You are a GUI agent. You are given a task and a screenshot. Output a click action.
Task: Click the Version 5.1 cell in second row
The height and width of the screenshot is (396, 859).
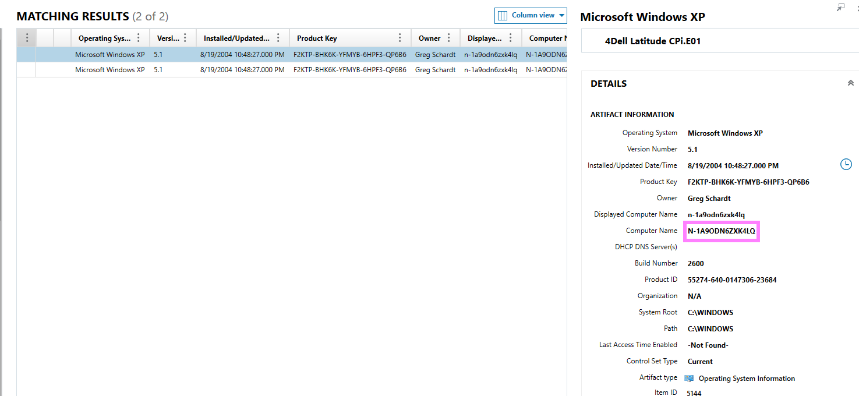[158, 69]
